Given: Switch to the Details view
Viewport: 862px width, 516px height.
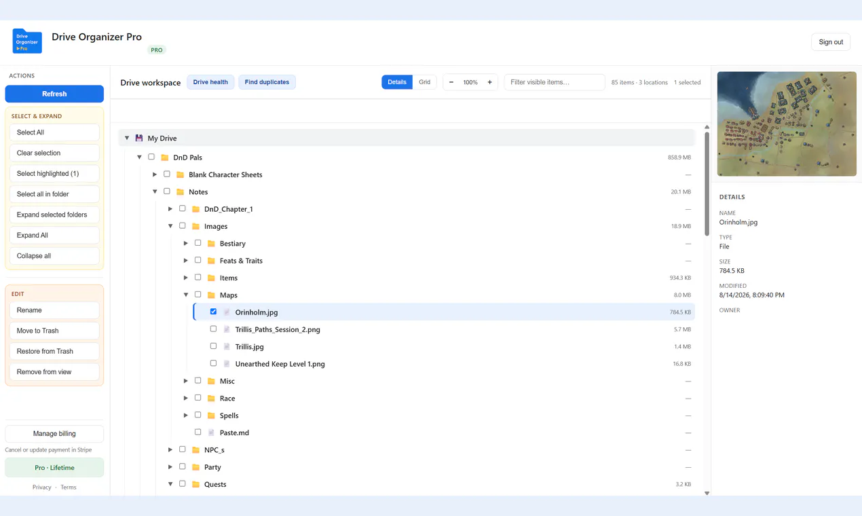Looking at the screenshot, I should (397, 82).
